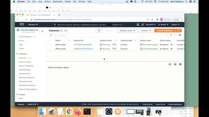Open Finder from the dock
The width and height of the screenshot is (209, 117).
coord(43,111)
